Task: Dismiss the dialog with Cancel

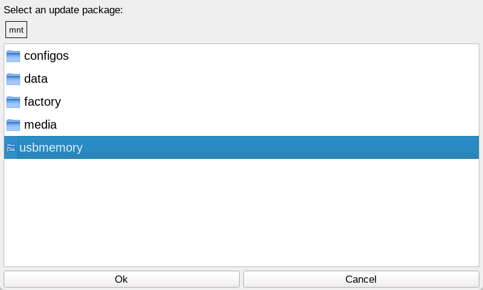Action: pos(361,279)
